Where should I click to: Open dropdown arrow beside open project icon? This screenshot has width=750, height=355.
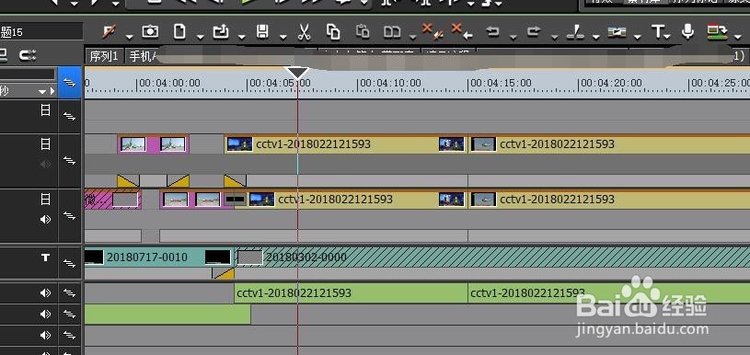[x=242, y=37]
